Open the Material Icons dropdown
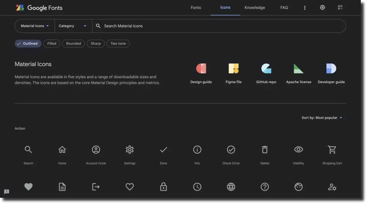 (34, 26)
